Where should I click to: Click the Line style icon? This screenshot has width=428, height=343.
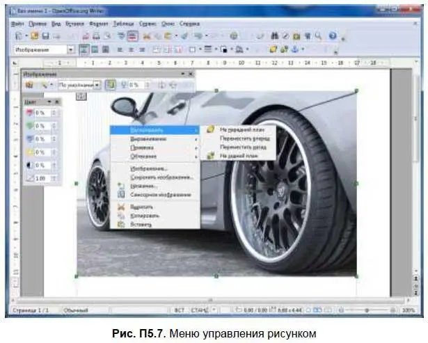(x=208, y=49)
